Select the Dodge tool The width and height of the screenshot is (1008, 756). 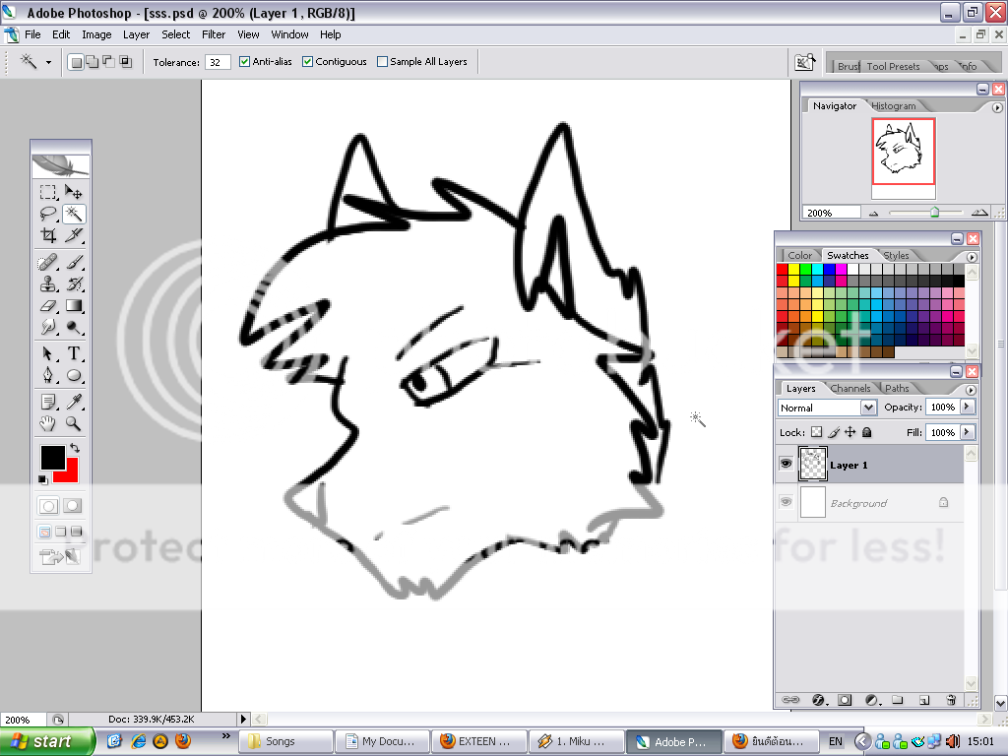tap(73, 327)
